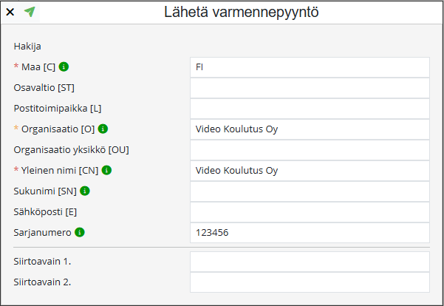This screenshot has width=444, height=306.
Task: Click the Osavaltio [ST] input field
Action: pos(310,88)
